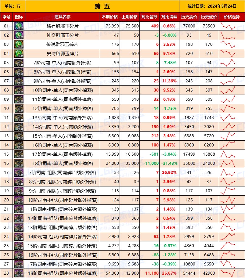The width and height of the screenshot is (245, 278).
Task: Click the 10阶司南-组队 item icon
Action: [19, 200]
